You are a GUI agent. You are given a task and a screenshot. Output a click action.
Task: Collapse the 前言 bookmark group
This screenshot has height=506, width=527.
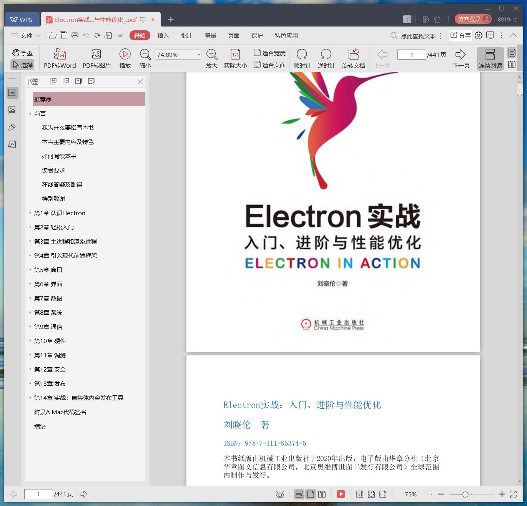click(30, 113)
